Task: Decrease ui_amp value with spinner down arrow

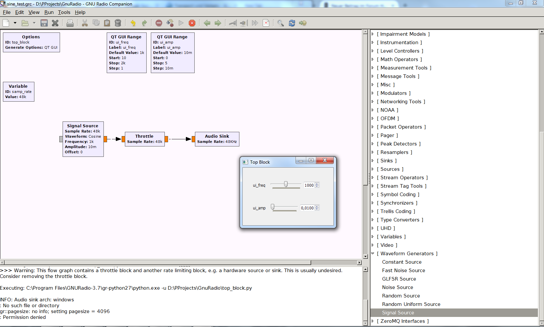Action: click(317, 209)
